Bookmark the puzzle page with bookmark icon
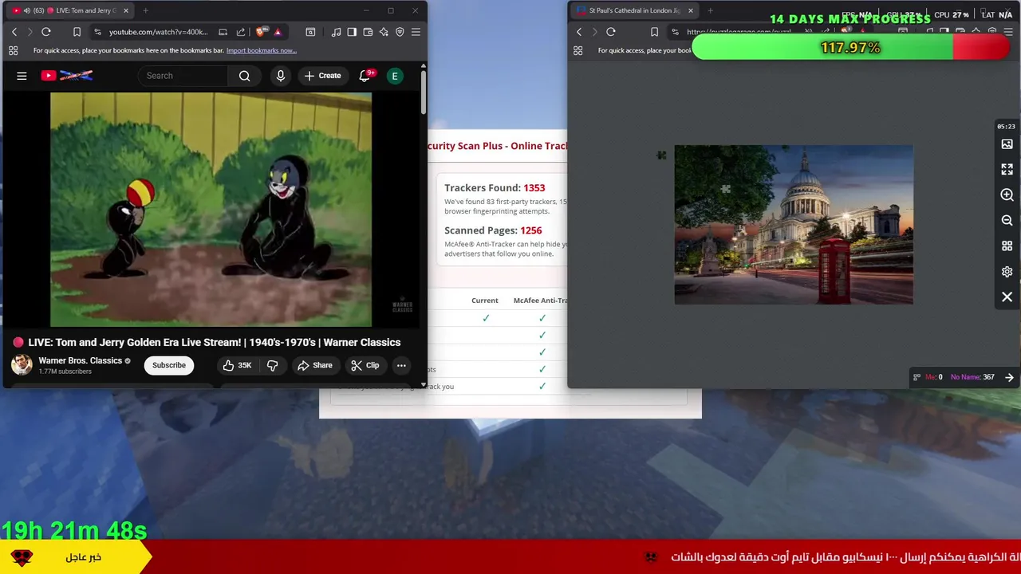 654,32
